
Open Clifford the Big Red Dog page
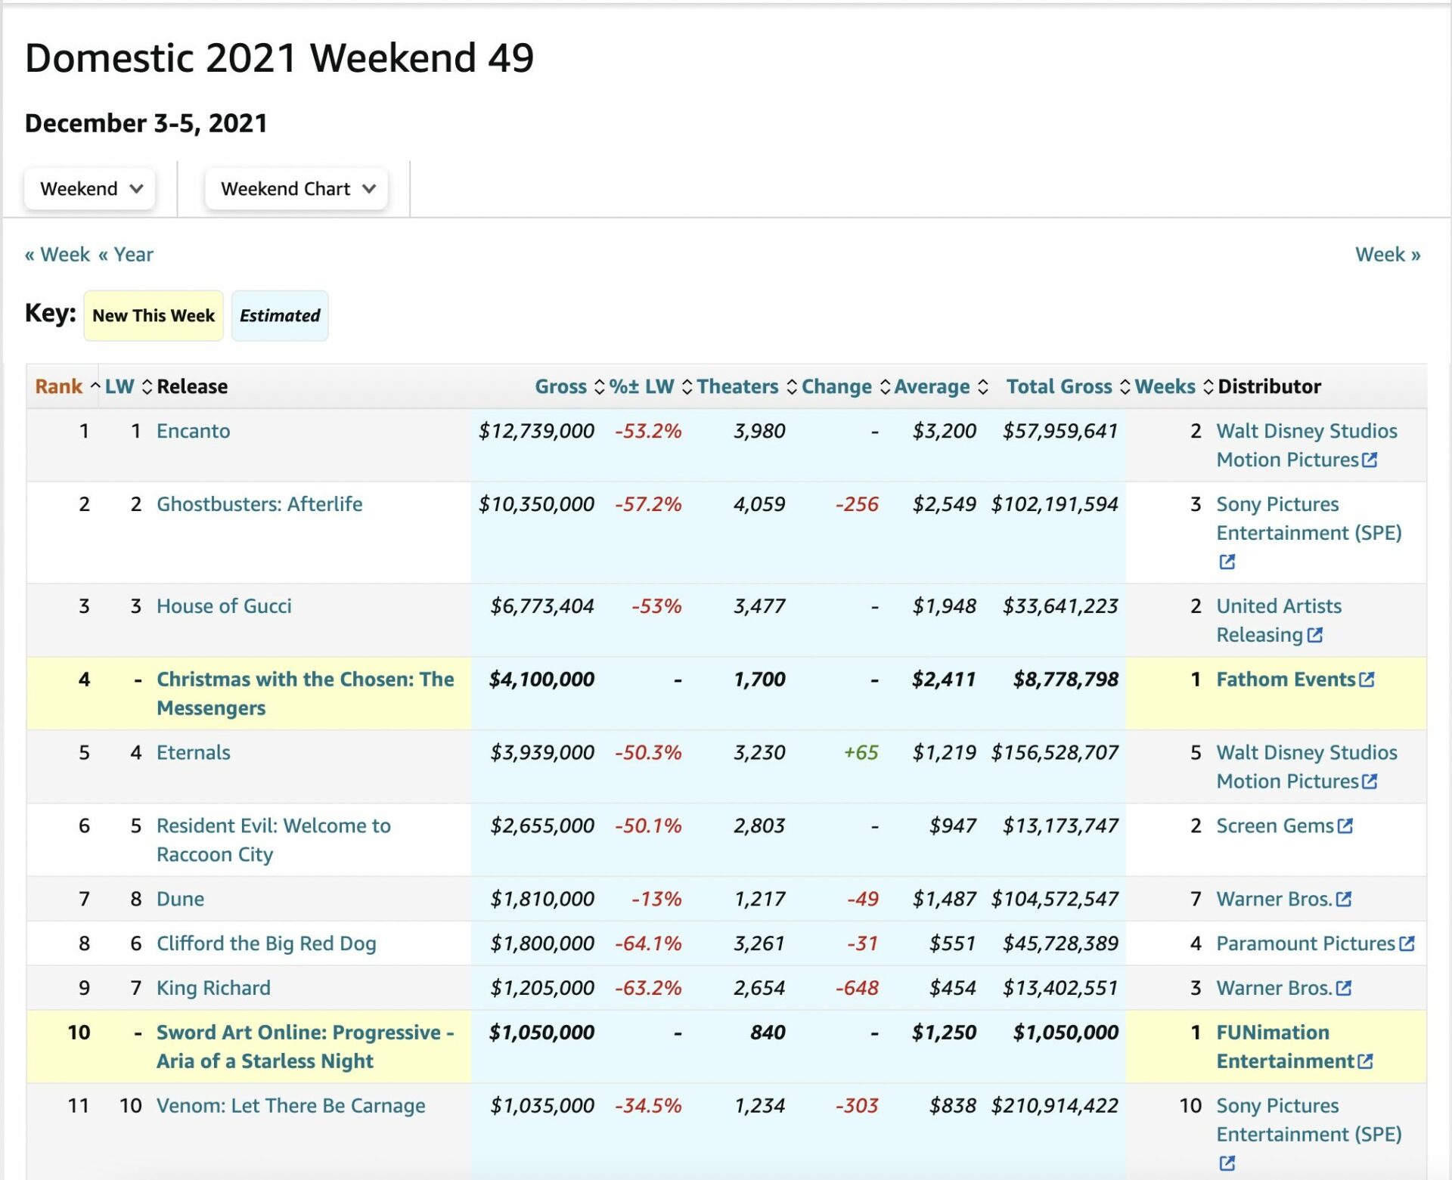(266, 943)
